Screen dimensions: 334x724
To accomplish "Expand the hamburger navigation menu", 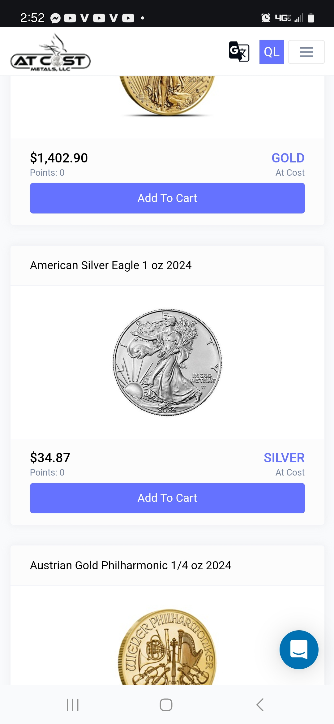I will tap(306, 52).
